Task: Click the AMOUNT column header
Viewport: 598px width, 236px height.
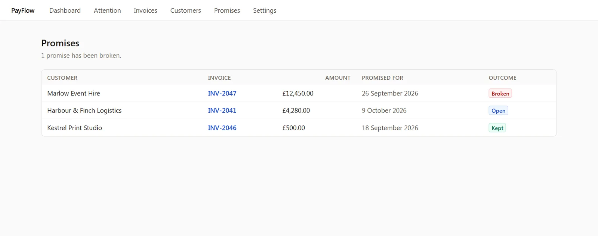Action: tap(338, 78)
